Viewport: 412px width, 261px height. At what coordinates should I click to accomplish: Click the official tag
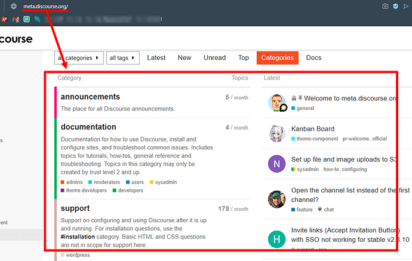point(379,139)
